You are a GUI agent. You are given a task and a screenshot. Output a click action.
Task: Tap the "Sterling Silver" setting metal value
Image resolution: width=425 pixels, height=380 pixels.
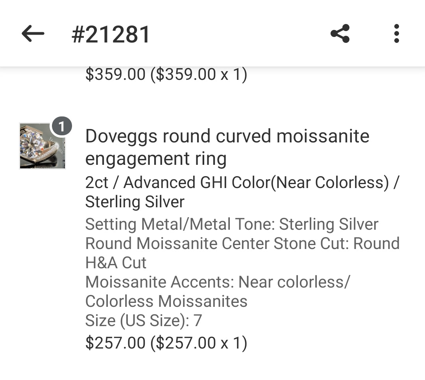click(329, 224)
